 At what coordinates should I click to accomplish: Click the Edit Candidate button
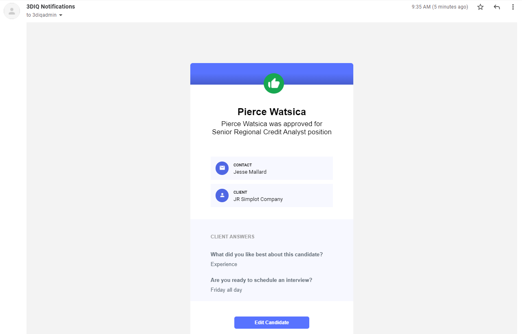tap(272, 323)
